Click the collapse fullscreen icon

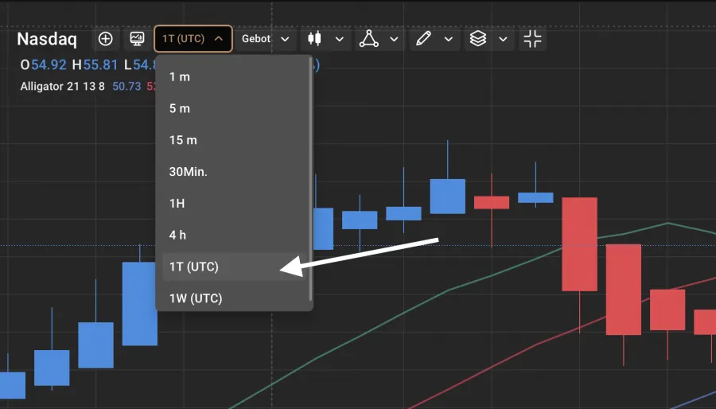tap(532, 39)
